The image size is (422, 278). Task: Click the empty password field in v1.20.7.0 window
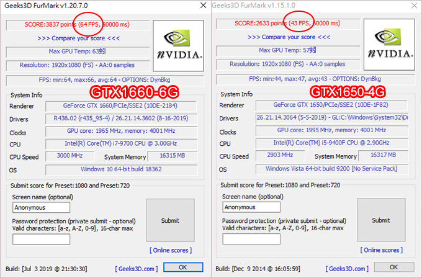[41, 240]
